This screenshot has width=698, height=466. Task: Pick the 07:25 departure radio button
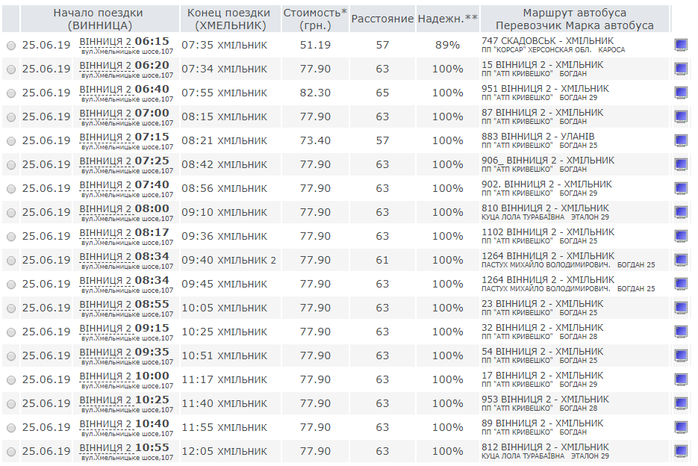tap(11, 165)
